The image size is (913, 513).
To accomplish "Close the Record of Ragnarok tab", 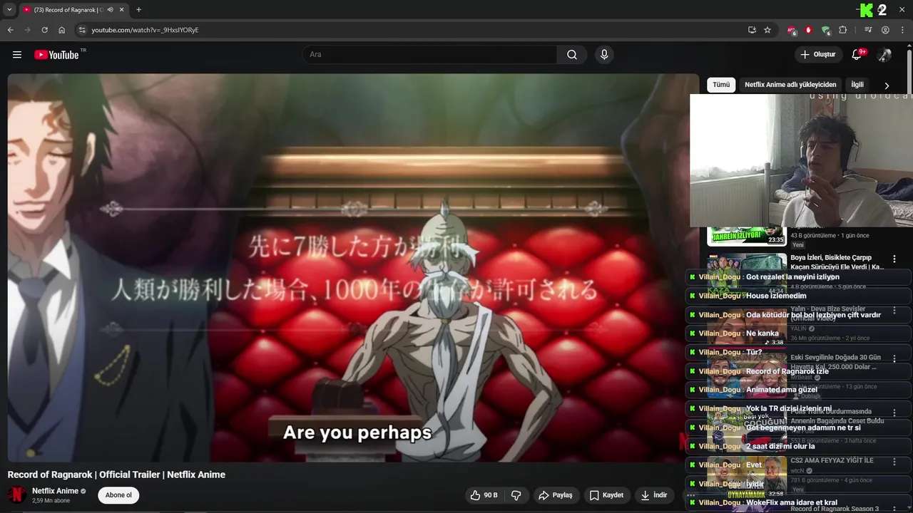I will (121, 10).
